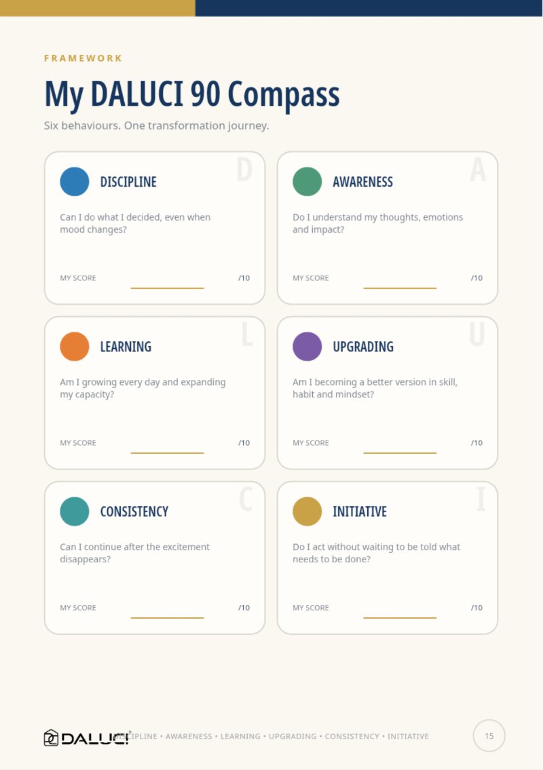This screenshot has height=770, width=543.
Task: Click the DALUCI logo in footer
Action: point(86,738)
